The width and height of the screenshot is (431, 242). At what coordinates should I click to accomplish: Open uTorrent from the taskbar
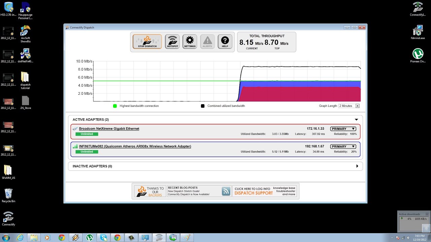[90, 238]
